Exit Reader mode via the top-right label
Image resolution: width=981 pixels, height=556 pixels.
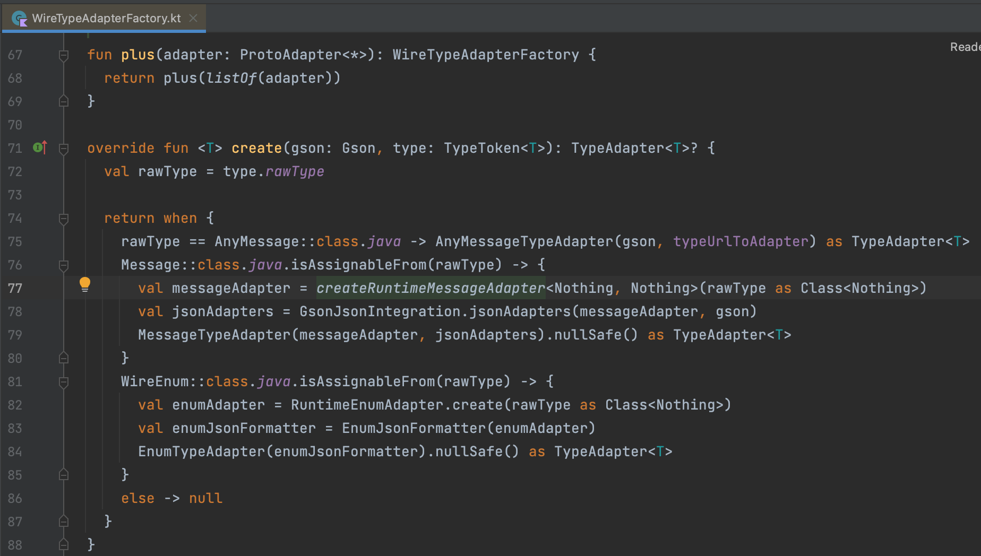966,47
